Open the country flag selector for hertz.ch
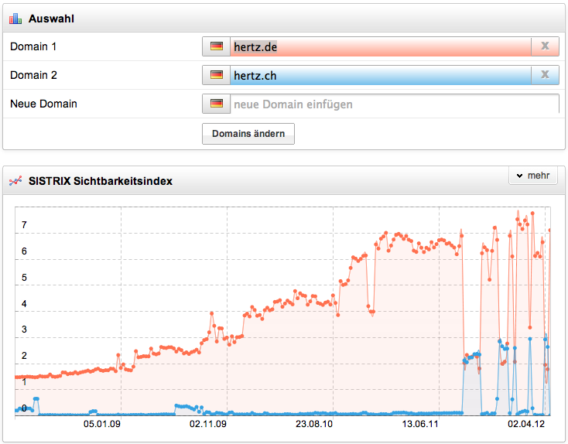The height and width of the screenshot is (444, 568). coord(216,75)
